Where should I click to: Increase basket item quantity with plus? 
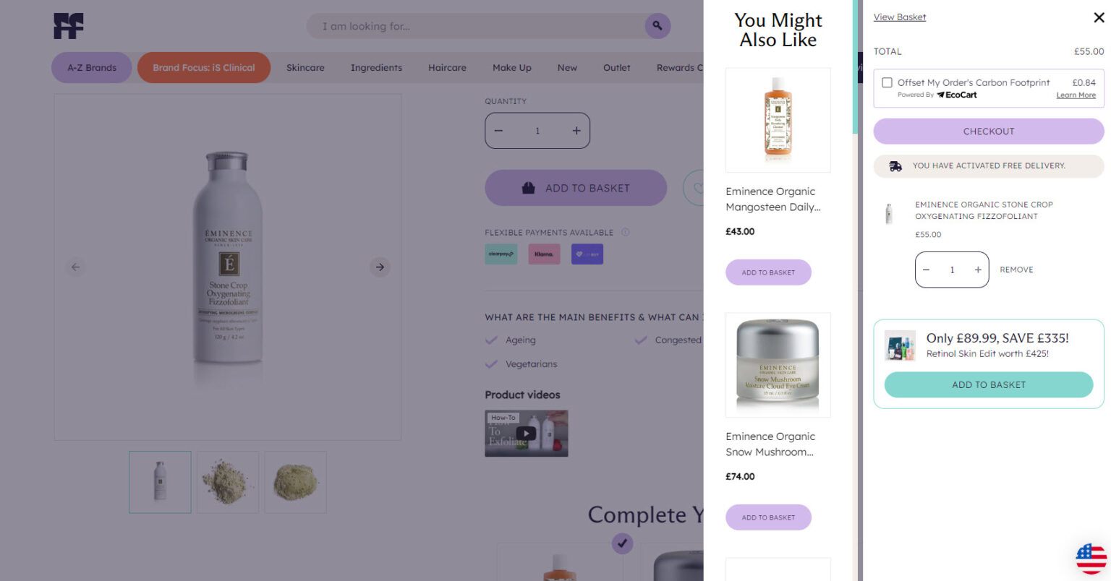pyautogui.click(x=978, y=270)
